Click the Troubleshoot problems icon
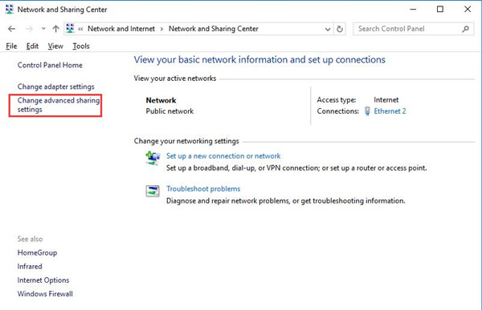This screenshot has width=482, height=310. coord(153,191)
